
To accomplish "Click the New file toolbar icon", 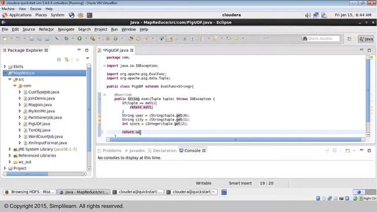I will [5, 38].
